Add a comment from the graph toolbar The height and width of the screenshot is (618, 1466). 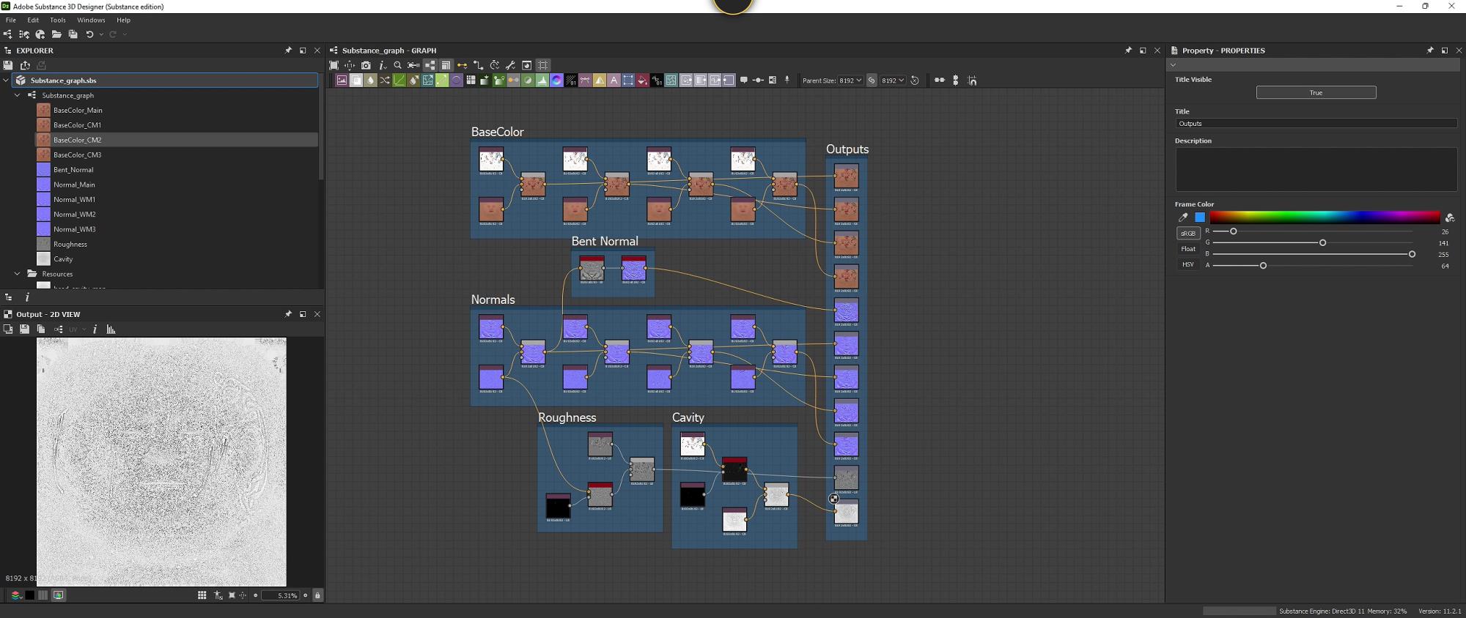pos(744,81)
